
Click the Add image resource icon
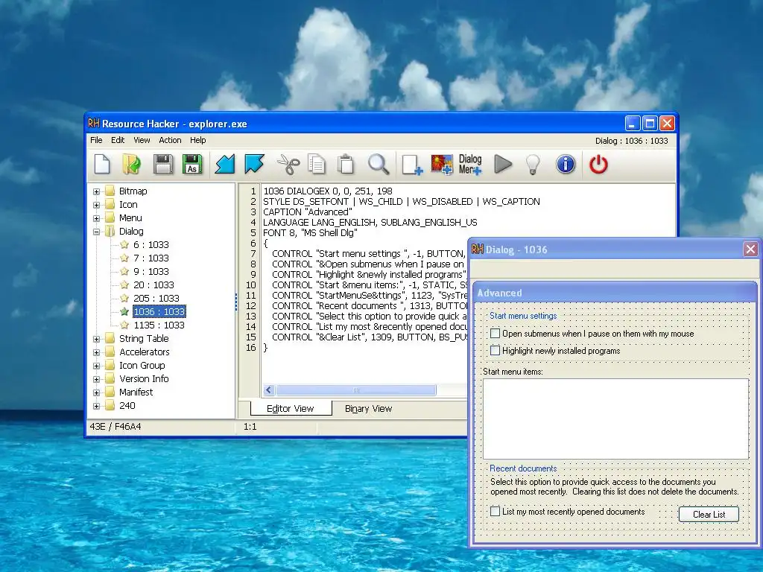tap(442, 165)
